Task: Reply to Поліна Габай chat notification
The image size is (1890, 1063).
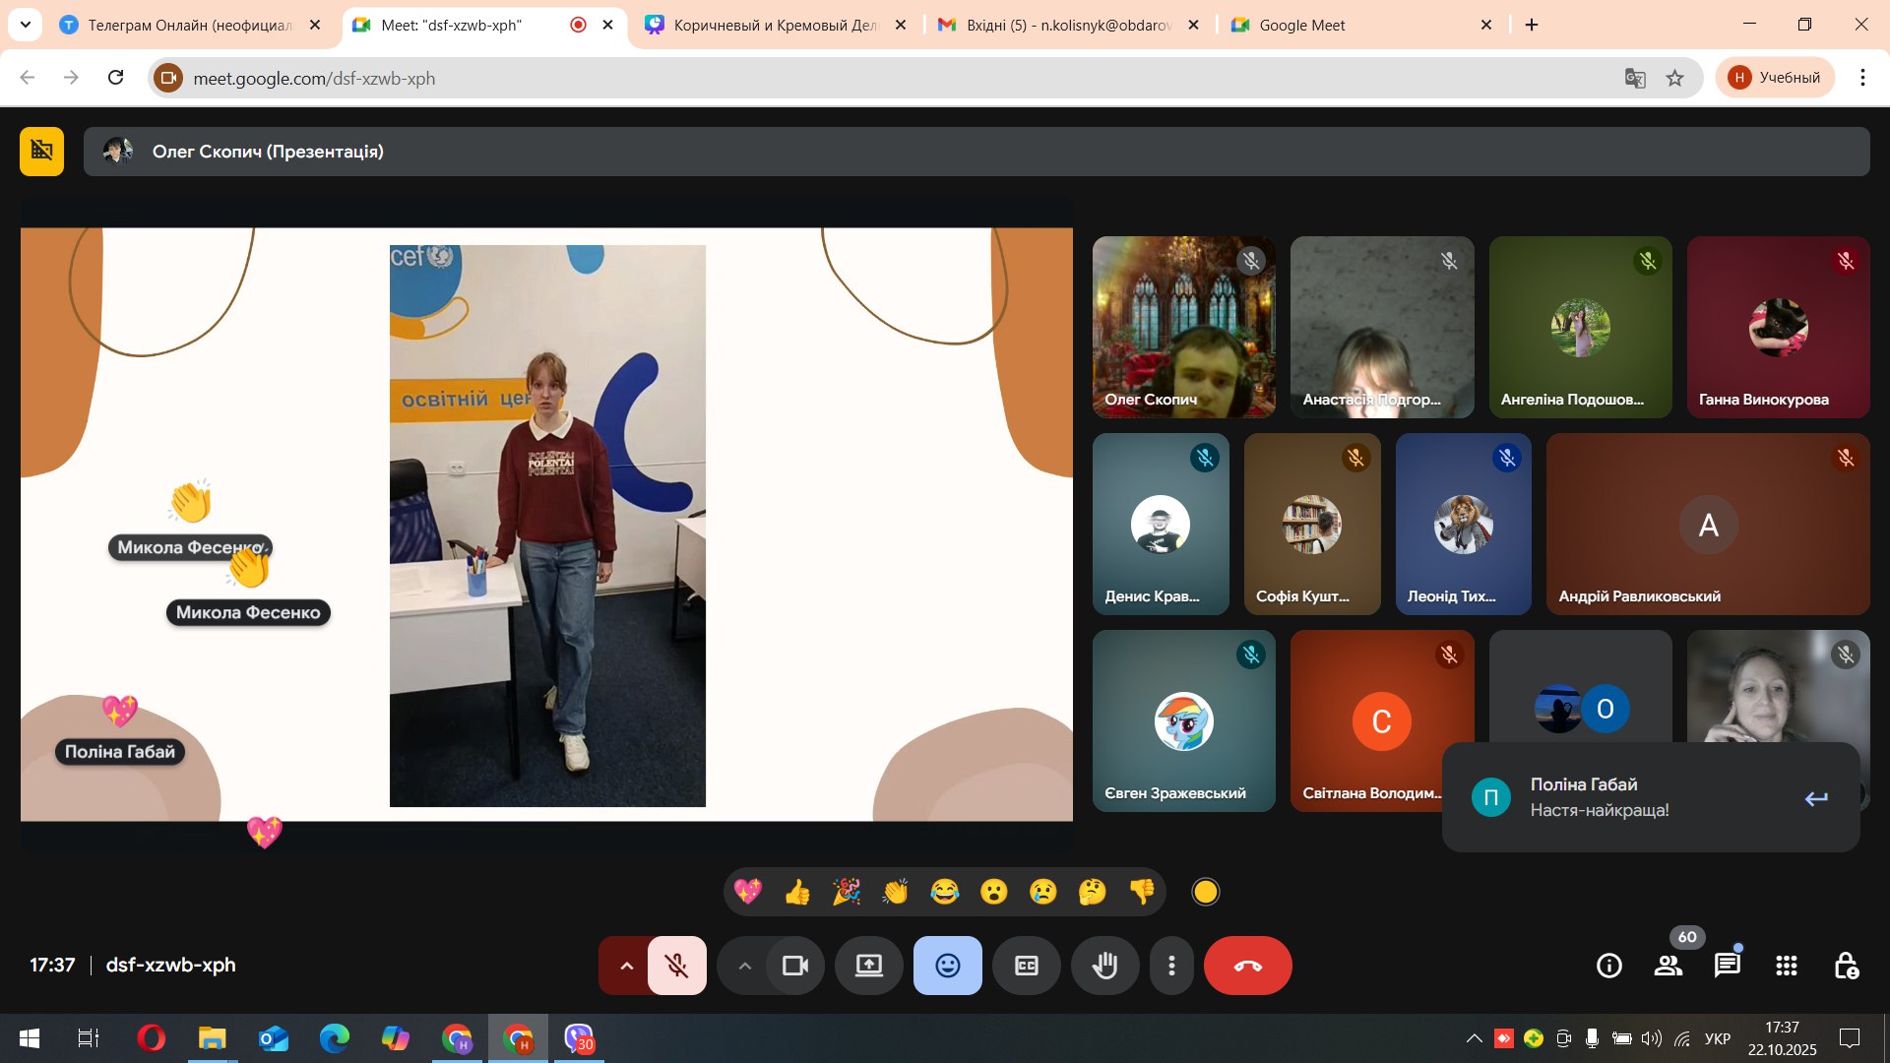Action: 1815,798
